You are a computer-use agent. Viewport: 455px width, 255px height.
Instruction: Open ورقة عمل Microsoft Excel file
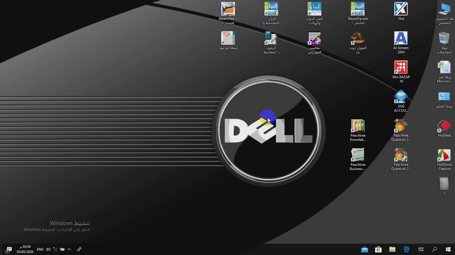click(x=444, y=72)
